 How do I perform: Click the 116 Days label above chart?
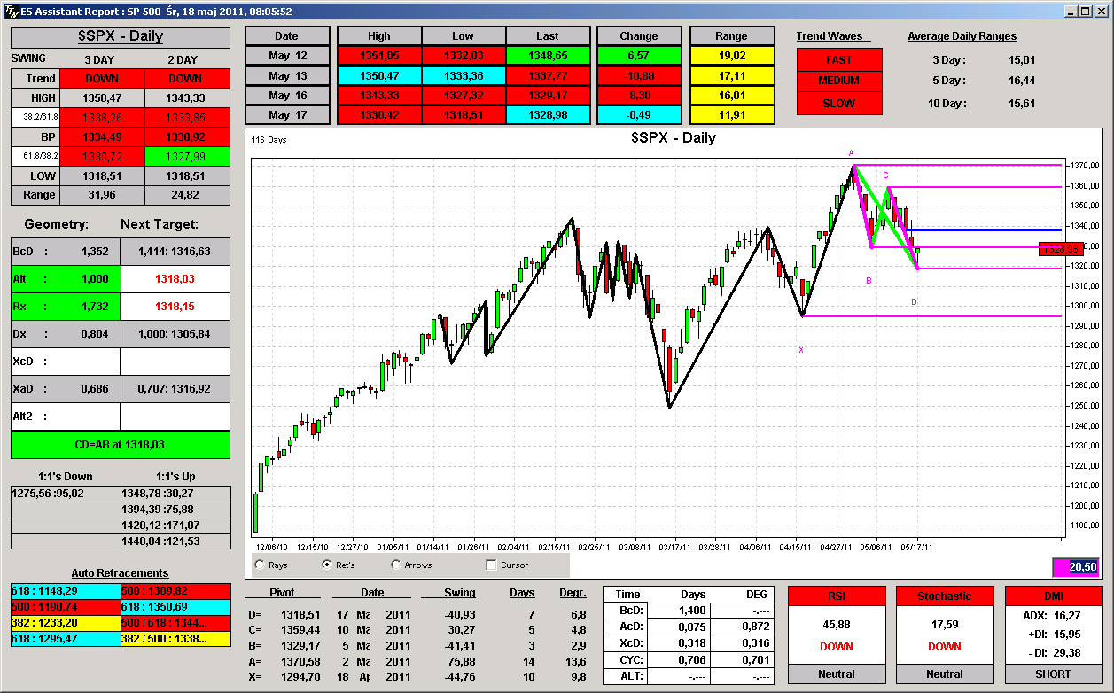coord(269,140)
